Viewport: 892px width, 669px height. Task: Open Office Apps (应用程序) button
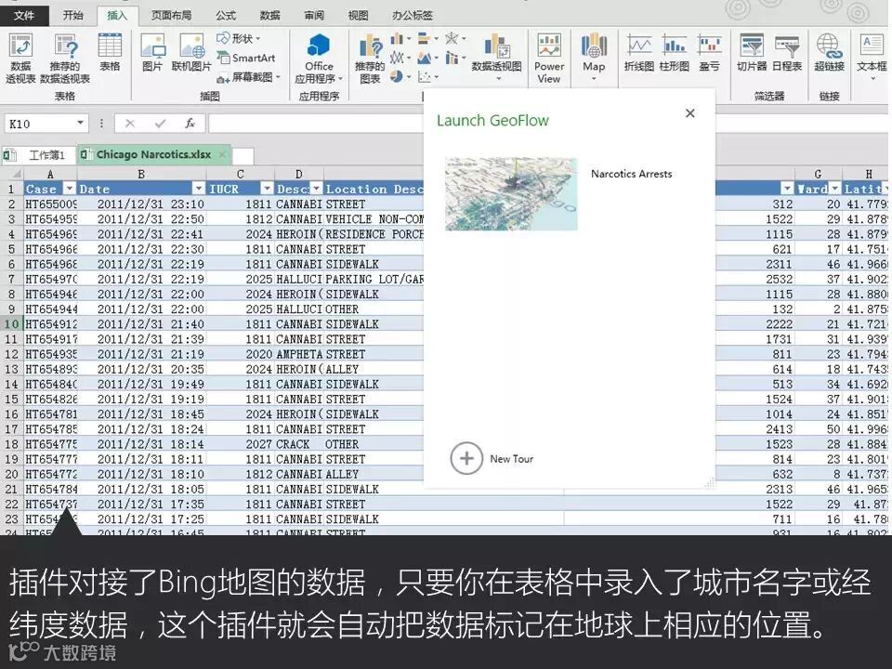[x=319, y=59]
